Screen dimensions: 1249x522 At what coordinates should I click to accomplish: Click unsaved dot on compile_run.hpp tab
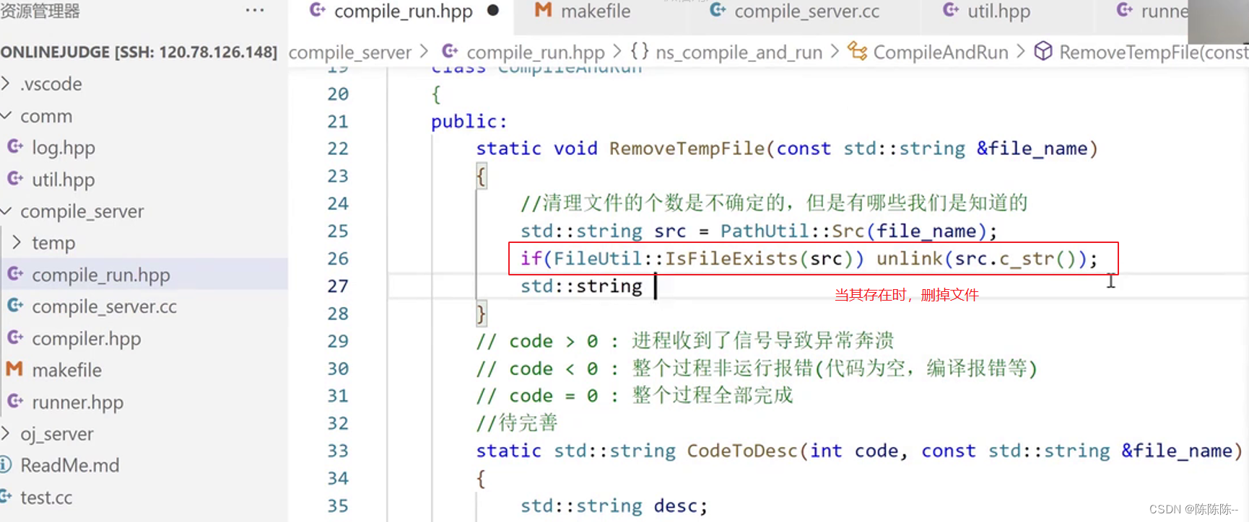tap(493, 11)
